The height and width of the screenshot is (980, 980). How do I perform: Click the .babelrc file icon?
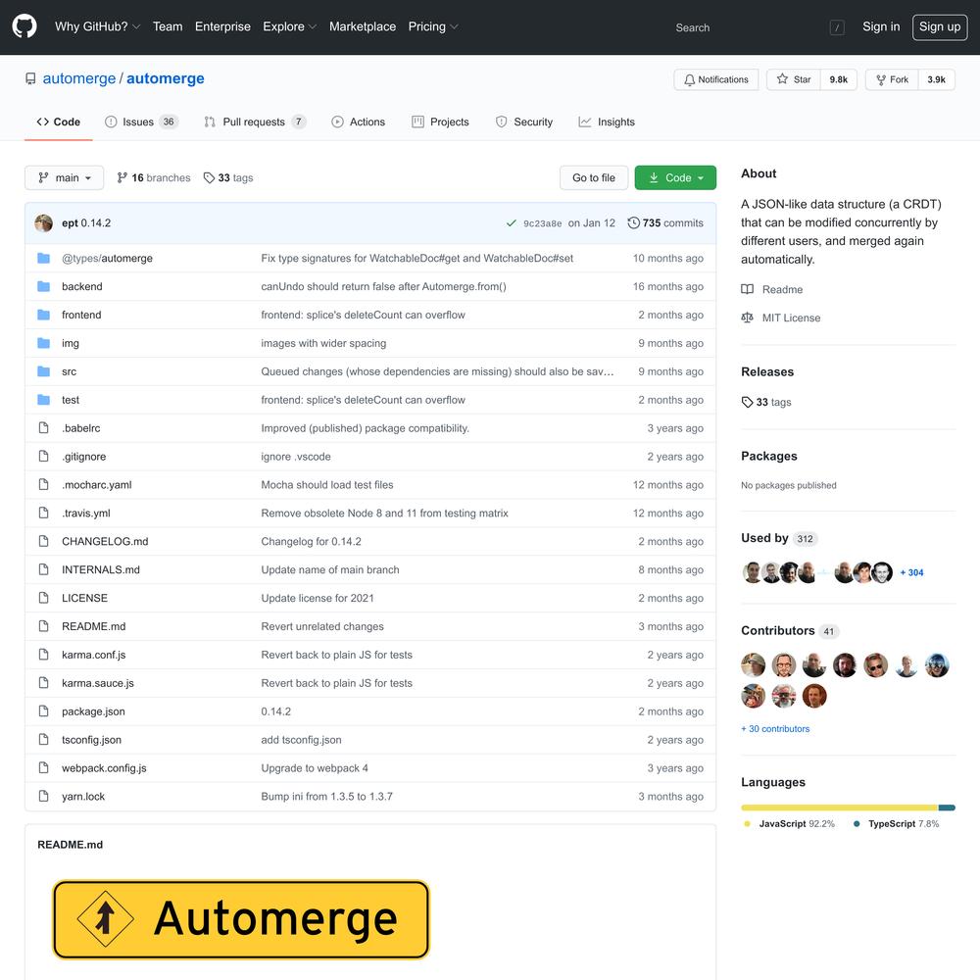click(x=43, y=427)
